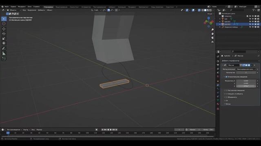Hide Куб.003 object via eye icon
Image resolution: width=261 pixels, height=146 pixels.
[x=253, y=24]
